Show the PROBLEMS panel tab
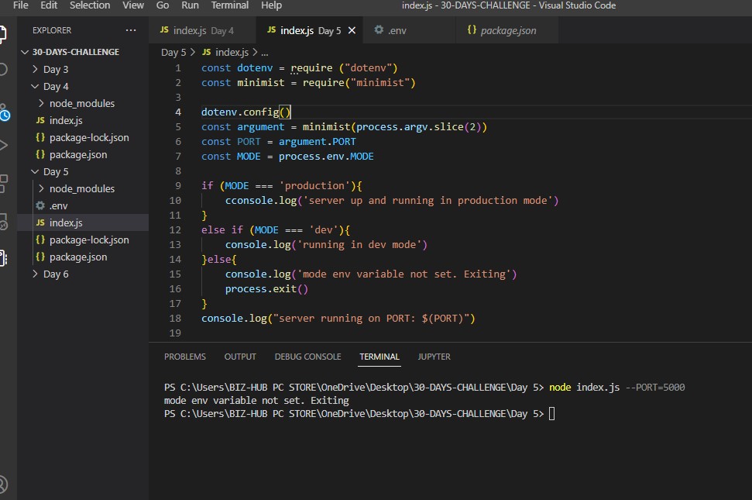This screenshot has width=752, height=500. (184, 357)
